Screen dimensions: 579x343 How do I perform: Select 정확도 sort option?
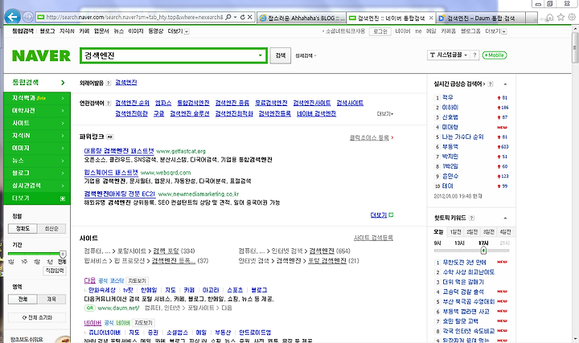click(23, 229)
